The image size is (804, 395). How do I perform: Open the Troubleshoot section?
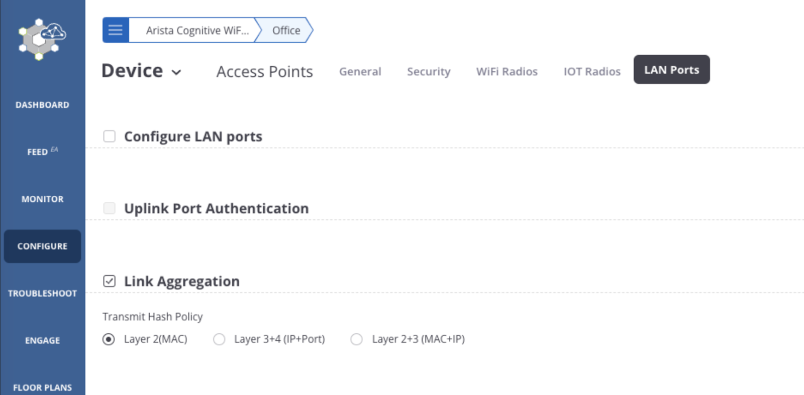pyautogui.click(x=42, y=293)
